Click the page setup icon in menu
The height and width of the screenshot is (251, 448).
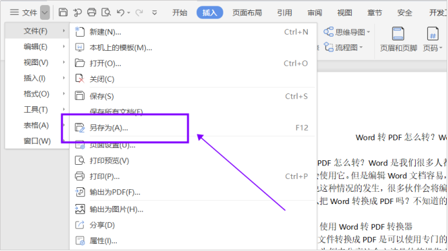tap(79, 145)
